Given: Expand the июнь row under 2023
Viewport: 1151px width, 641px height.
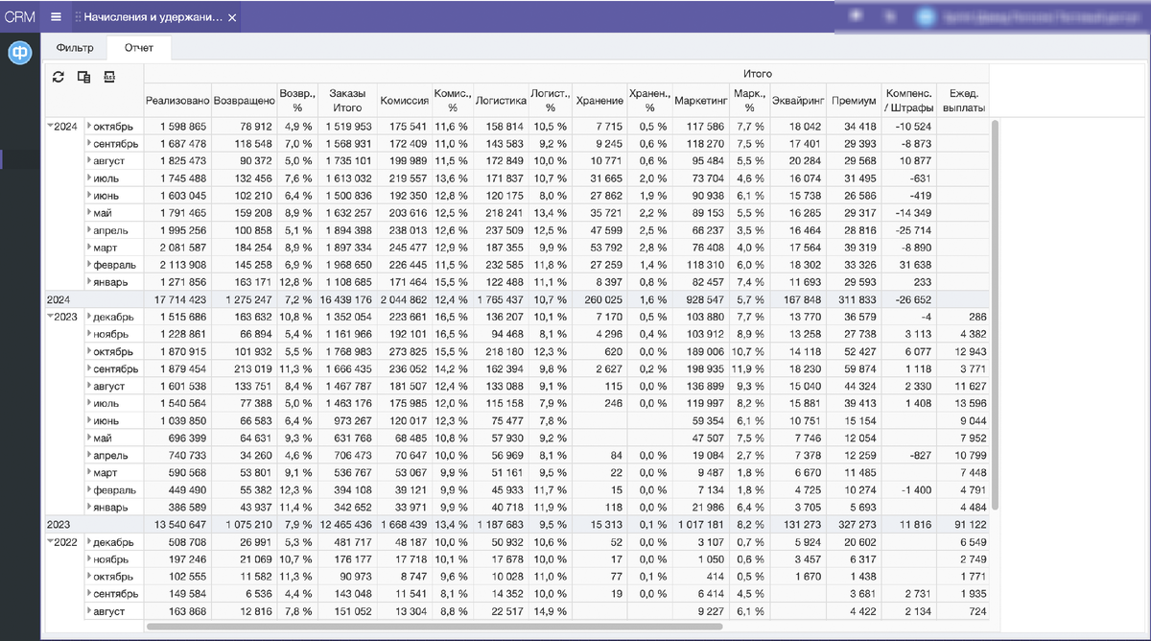Looking at the screenshot, I should [89, 420].
